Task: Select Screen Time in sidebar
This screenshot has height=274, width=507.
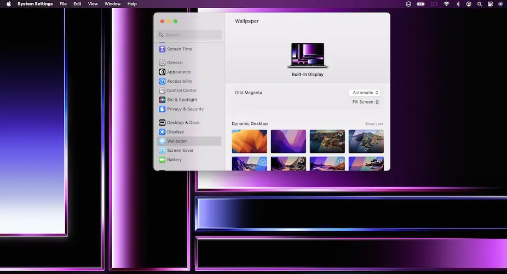Action: (x=179, y=49)
